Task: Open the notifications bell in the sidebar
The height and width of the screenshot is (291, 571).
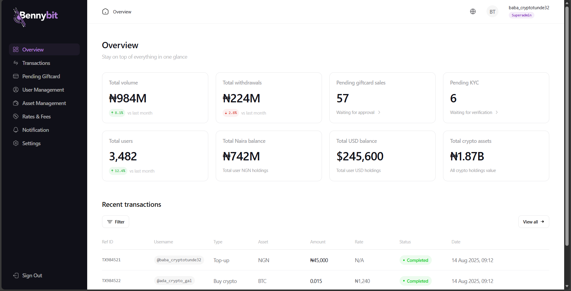Action: (16, 130)
